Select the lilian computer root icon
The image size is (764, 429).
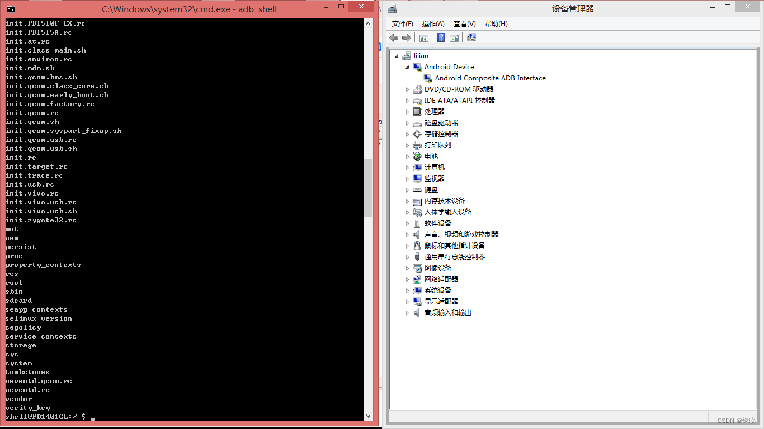[407, 56]
